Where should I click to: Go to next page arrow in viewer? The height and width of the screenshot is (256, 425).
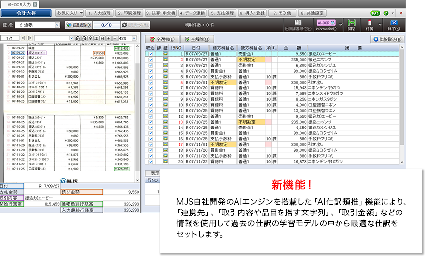(30, 38)
